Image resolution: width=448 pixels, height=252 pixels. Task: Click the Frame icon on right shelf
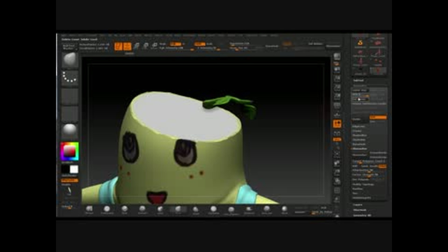point(337,154)
